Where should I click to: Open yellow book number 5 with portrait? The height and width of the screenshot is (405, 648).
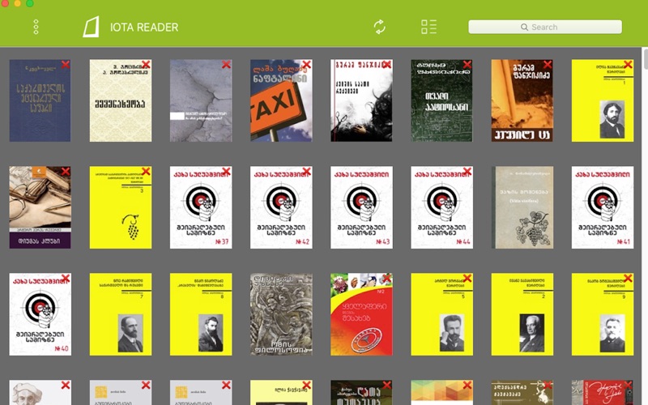click(441, 314)
